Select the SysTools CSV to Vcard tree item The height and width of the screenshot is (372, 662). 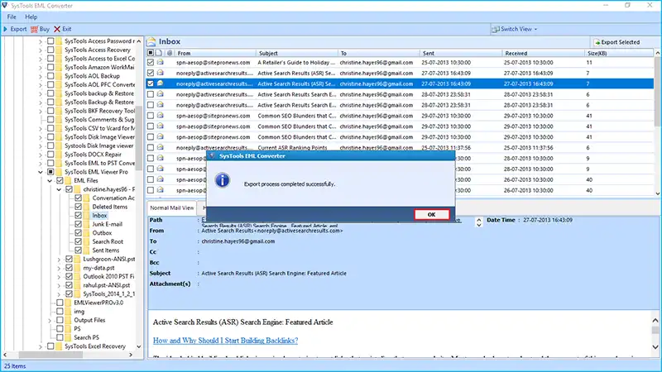coord(100,128)
